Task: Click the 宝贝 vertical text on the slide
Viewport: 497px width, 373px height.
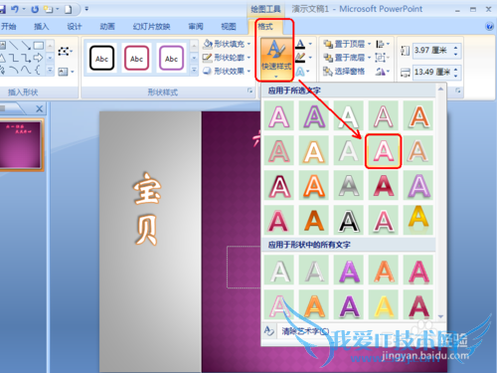Action: [x=147, y=209]
